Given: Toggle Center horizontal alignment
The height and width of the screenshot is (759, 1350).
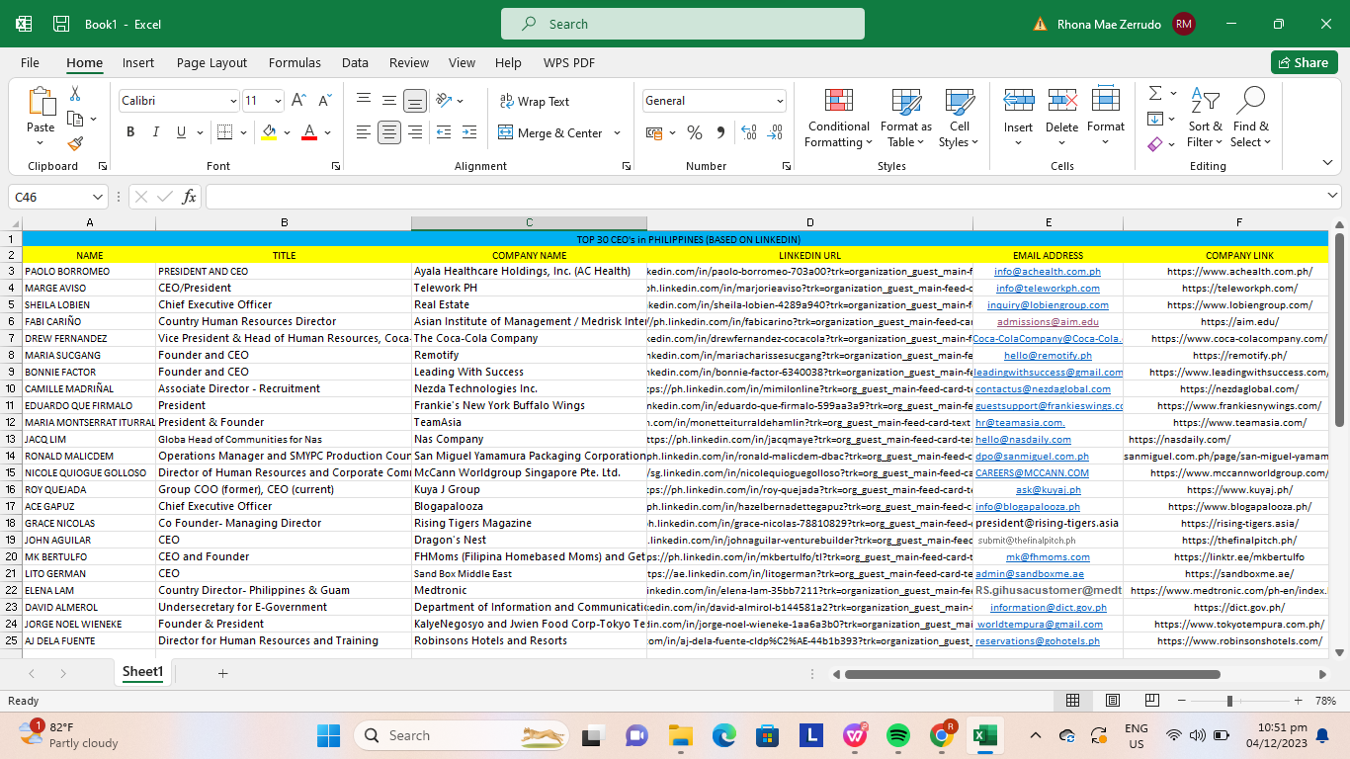Looking at the screenshot, I should pos(389,132).
